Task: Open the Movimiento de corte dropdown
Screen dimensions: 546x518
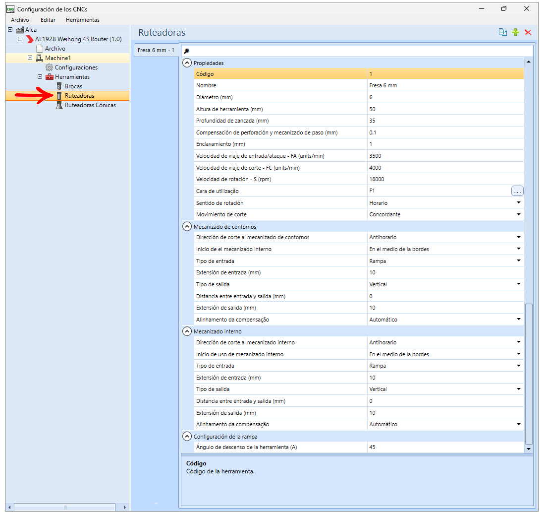Action: click(x=518, y=214)
